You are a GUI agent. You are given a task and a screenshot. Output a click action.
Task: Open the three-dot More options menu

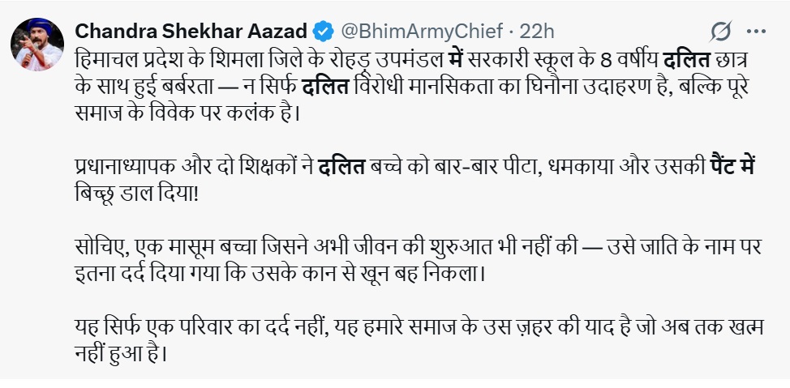(x=757, y=32)
